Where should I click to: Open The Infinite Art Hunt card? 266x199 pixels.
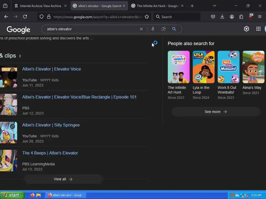click(178, 75)
